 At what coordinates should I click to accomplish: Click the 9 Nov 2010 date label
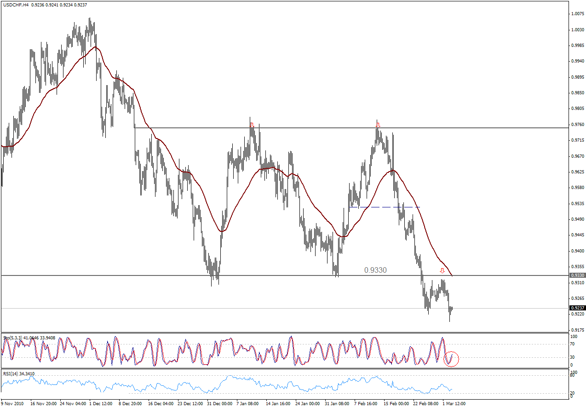[x=13, y=403]
